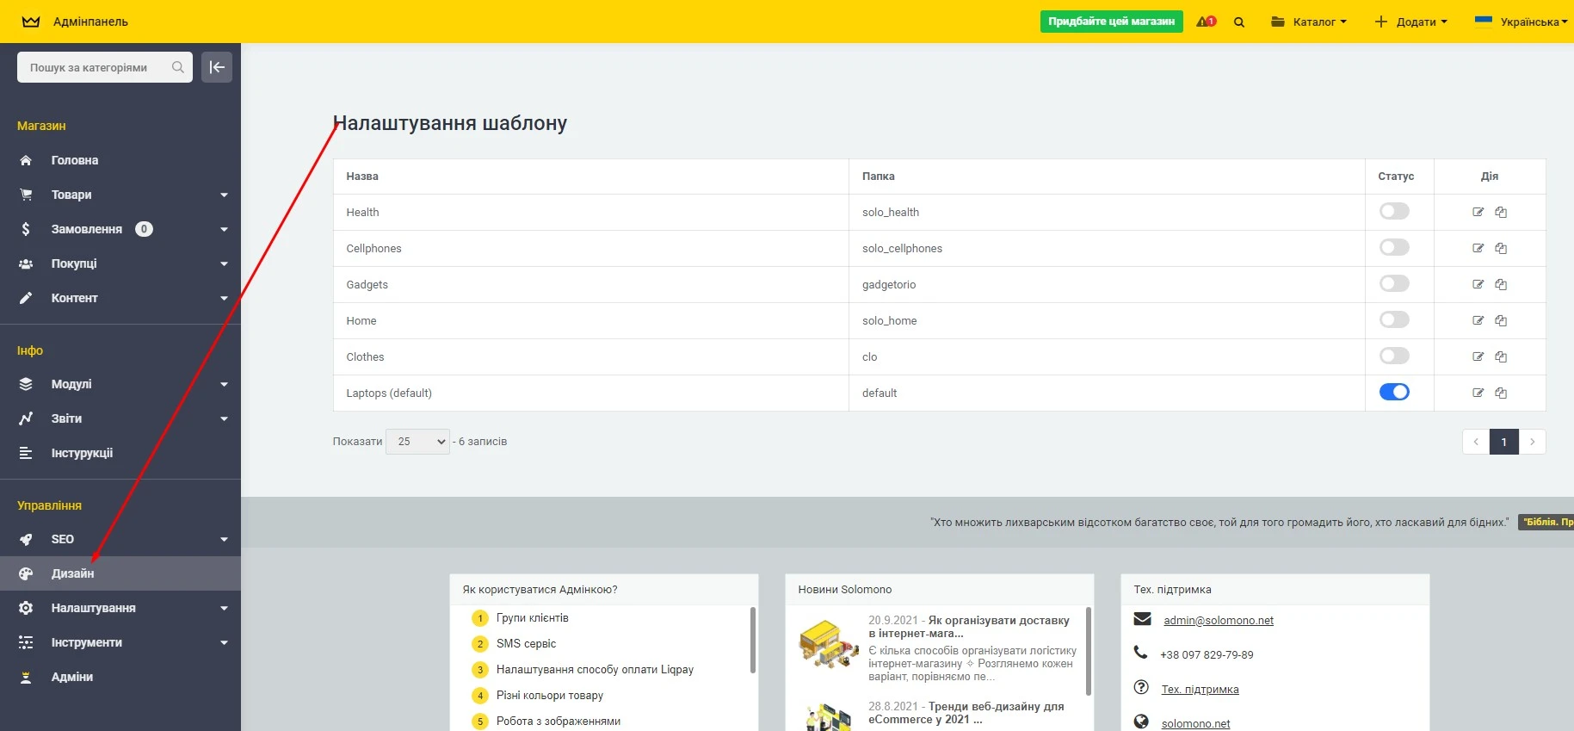Viewport: 1574px width, 731px height.
Task: Collapse the sidebar with arrow icon
Action: [217, 67]
